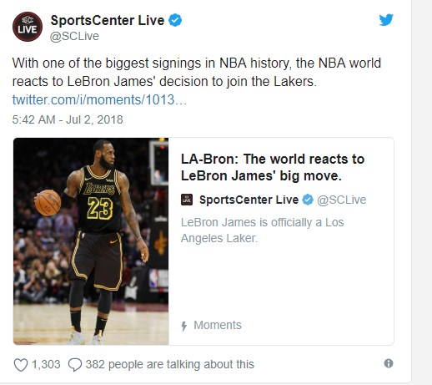Click verified badge inside Moments card

(308, 200)
